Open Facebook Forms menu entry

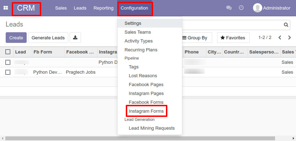150,102
